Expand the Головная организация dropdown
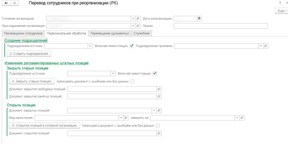Viewport: 288px width, 144px height. click(133, 18)
